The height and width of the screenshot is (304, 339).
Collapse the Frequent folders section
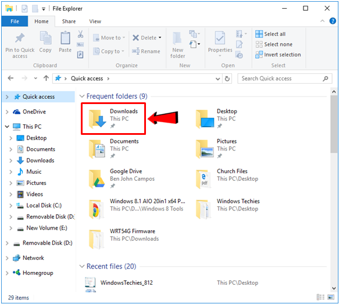click(x=82, y=96)
